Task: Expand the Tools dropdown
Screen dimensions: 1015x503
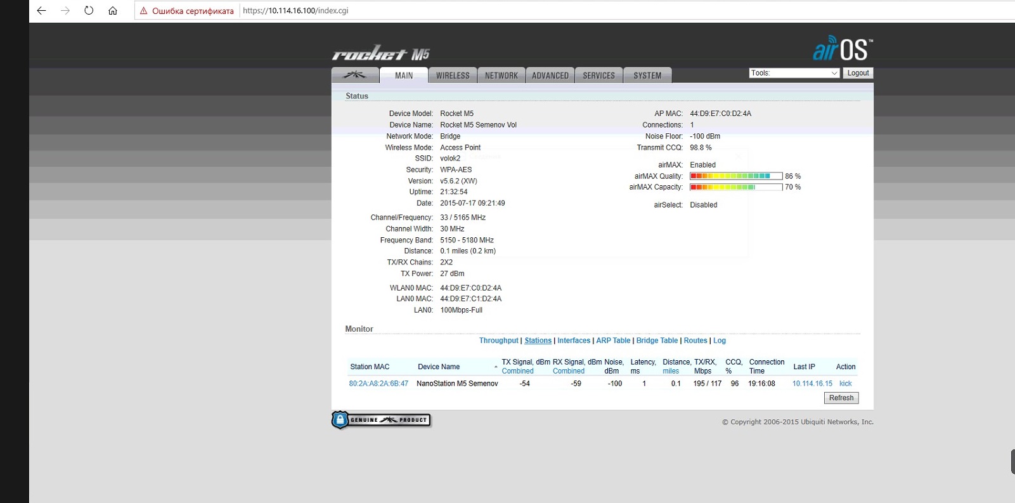Action: (x=794, y=73)
